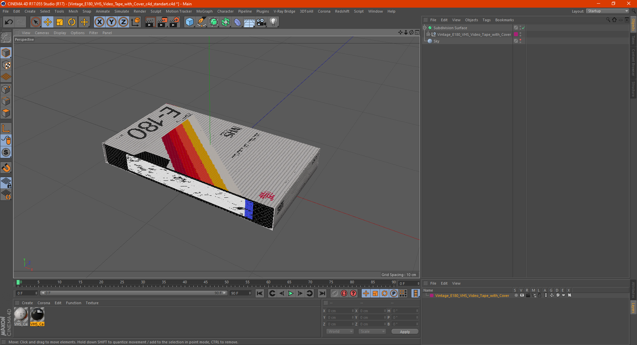Toggle Y axis lock
The image size is (637, 345).
tap(111, 22)
